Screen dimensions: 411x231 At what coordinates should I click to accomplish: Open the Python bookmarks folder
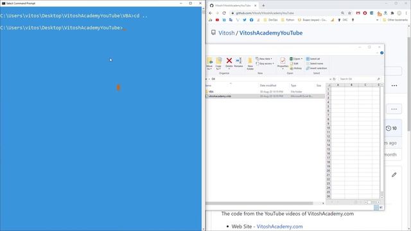pos(288,20)
